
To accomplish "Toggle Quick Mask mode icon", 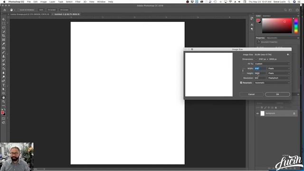I will (x=3, y=118).
